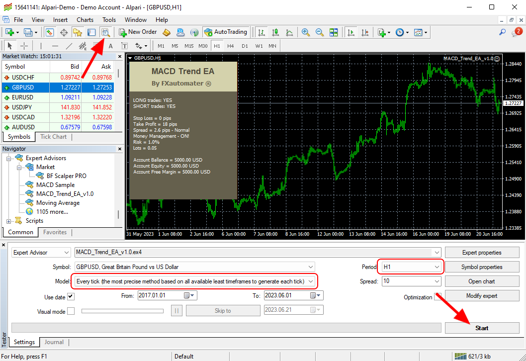This screenshot has width=526, height=361.
Task: Zoom out of the chart
Action: (319, 32)
